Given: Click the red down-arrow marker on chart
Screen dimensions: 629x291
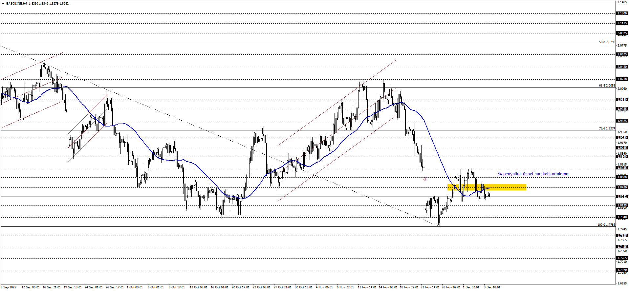Looking at the screenshot, I should (424, 179).
